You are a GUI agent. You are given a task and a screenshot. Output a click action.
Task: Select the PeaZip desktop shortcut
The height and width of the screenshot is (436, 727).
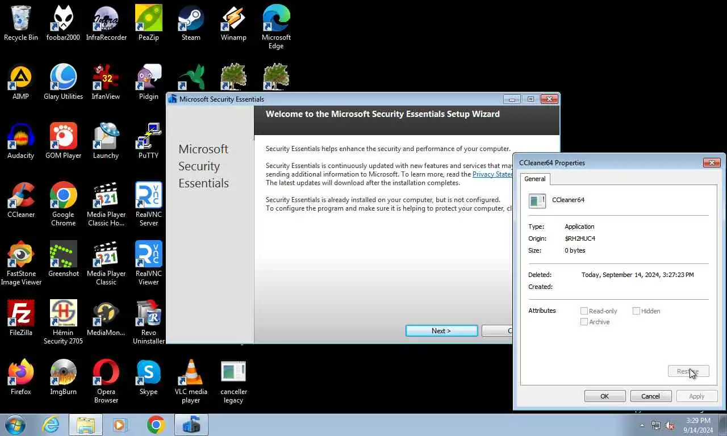148,23
